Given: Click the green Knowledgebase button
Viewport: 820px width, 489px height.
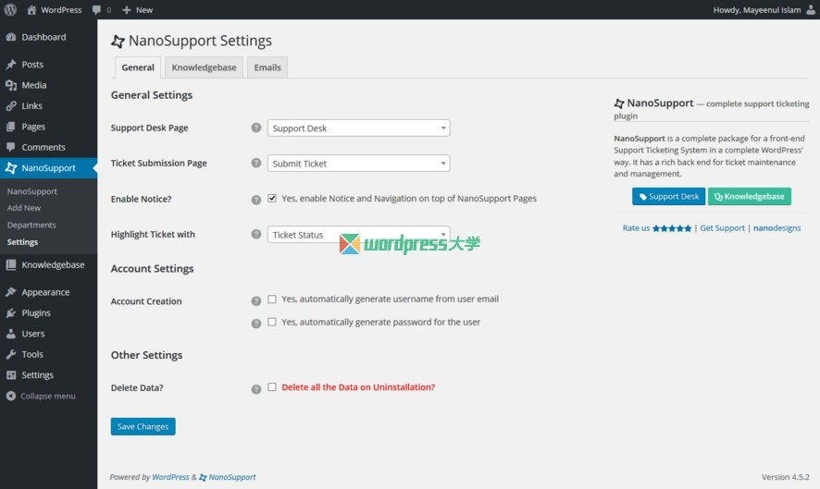Looking at the screenshot, I should point(750,197).
